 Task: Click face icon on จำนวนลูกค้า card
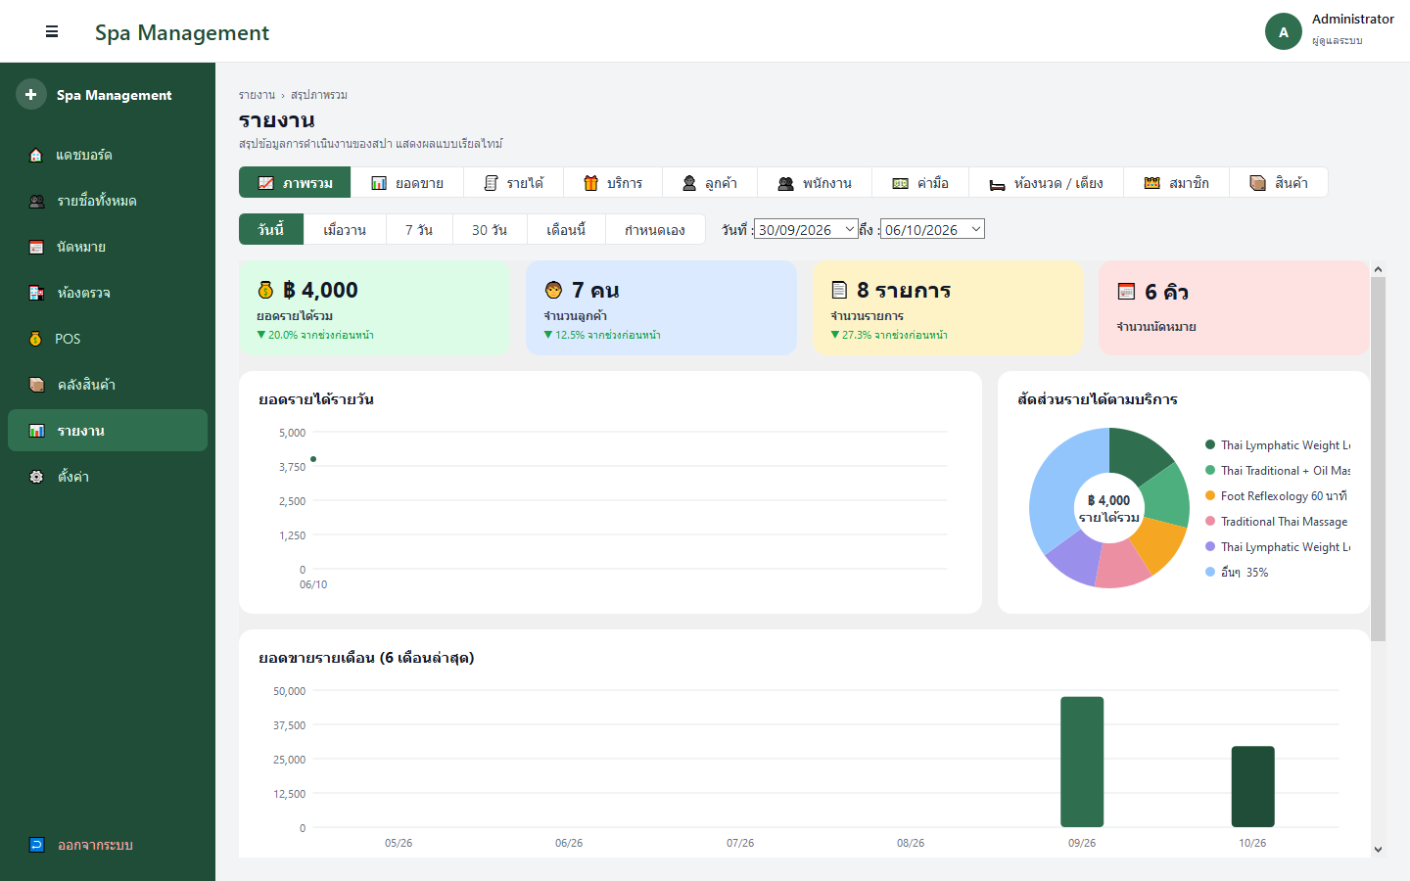(x=553, y=290)
